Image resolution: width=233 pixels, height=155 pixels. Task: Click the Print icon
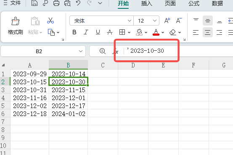(x=56, y=3)
